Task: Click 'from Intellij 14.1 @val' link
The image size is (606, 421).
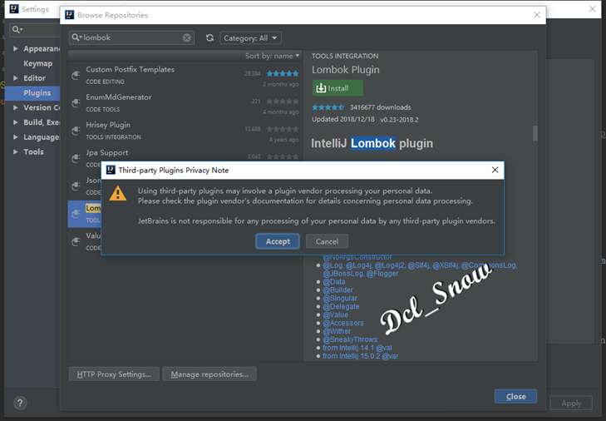Action: 357,348
